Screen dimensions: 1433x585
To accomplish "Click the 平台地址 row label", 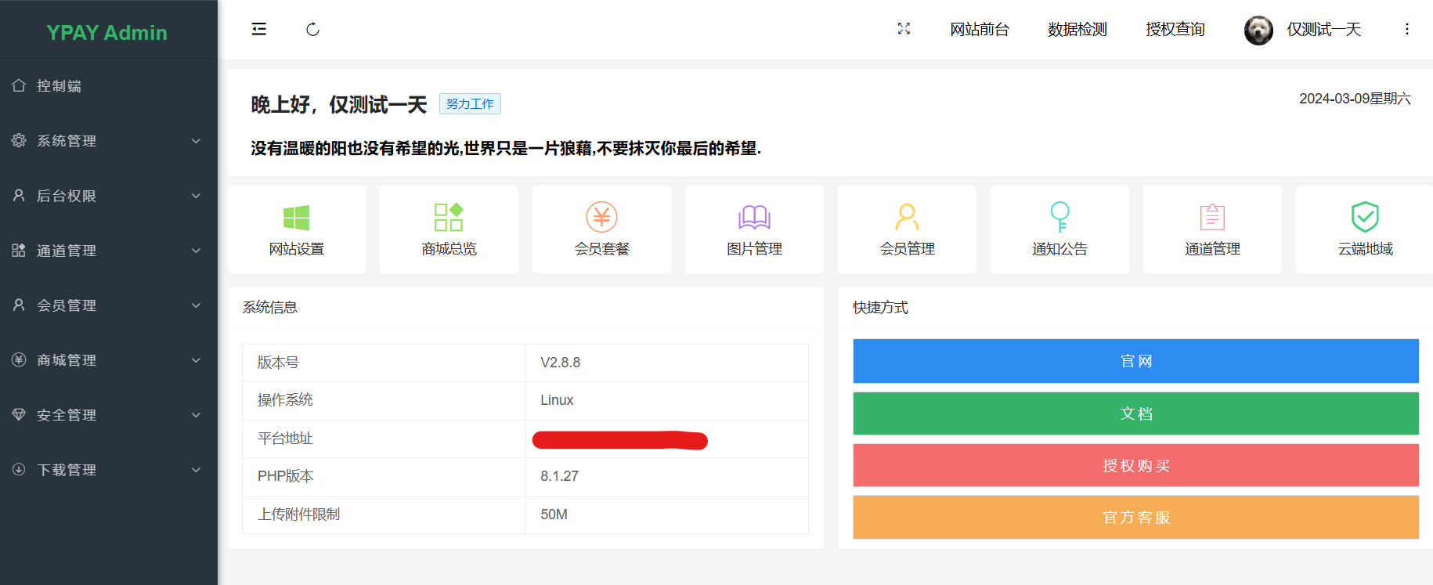I will pos(285,439).
